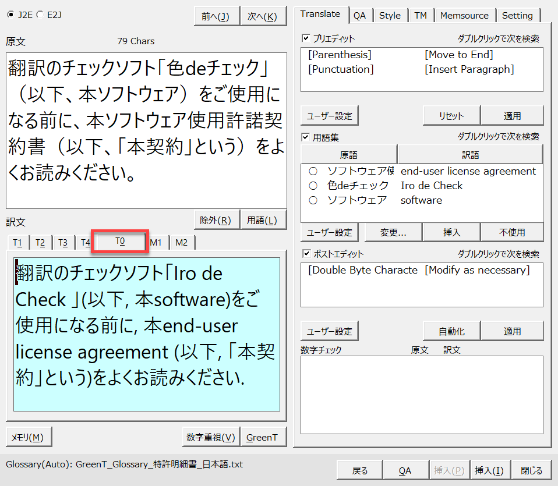
Task: Select radio button for 色deチェック term
Action: 313,186
